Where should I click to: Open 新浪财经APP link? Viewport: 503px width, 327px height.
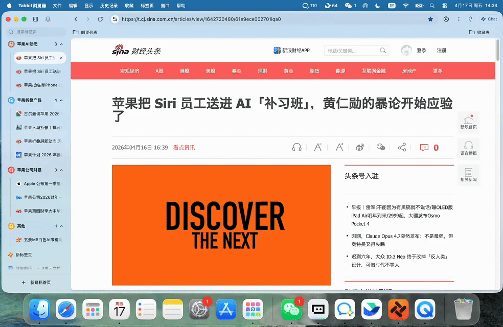tap(291, 51)
